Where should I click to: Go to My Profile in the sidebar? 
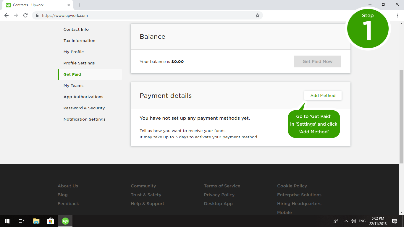tap(74, 52)
